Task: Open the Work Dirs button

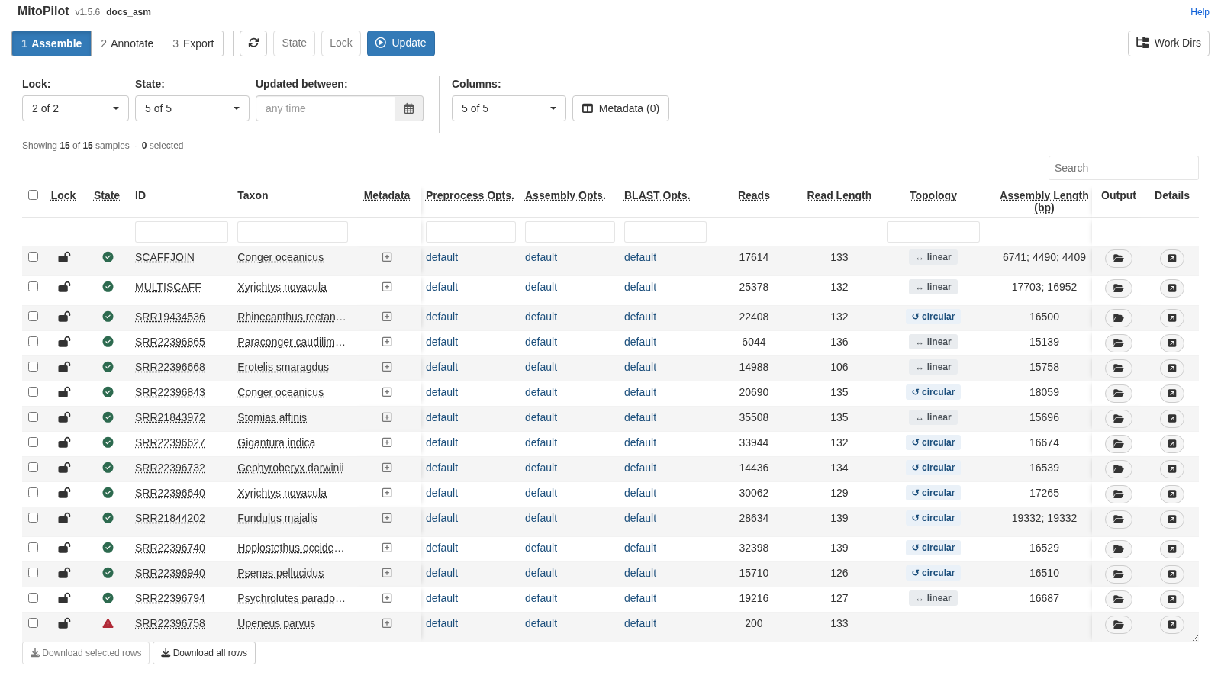Action: [1168, 43]
